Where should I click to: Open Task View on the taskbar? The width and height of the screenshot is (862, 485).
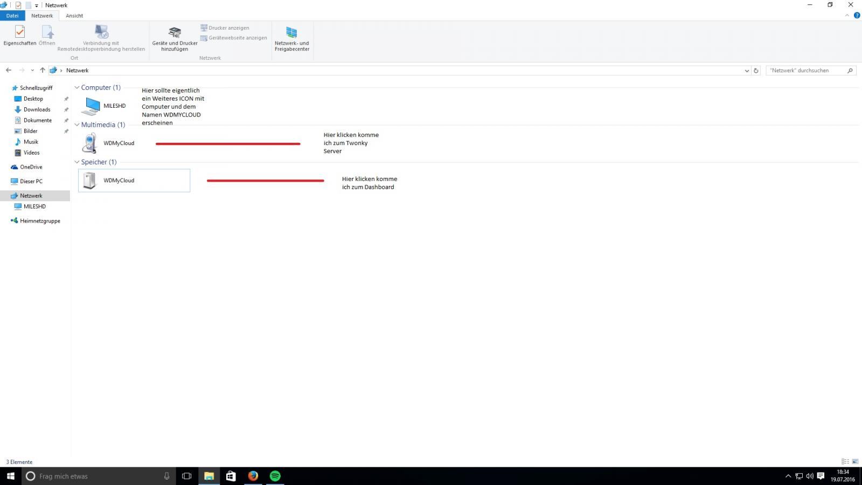click(186, 476)
